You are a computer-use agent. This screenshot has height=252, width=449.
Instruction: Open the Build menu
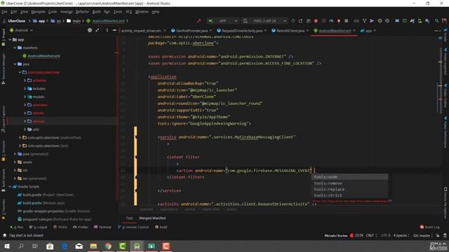pos(97,12)
